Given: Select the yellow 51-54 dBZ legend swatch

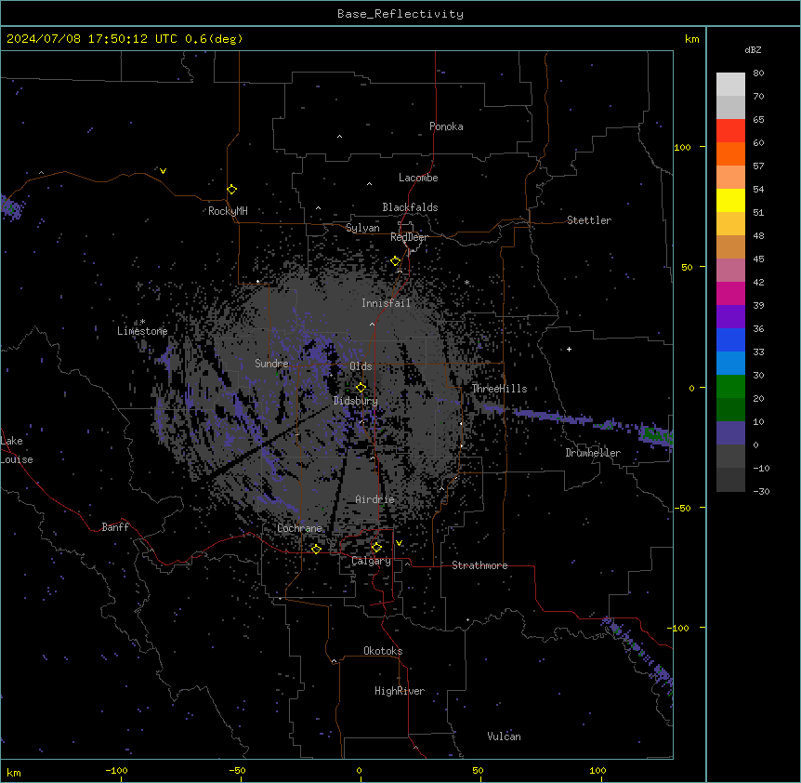Looking at the screenshot, I should [730, 200].
